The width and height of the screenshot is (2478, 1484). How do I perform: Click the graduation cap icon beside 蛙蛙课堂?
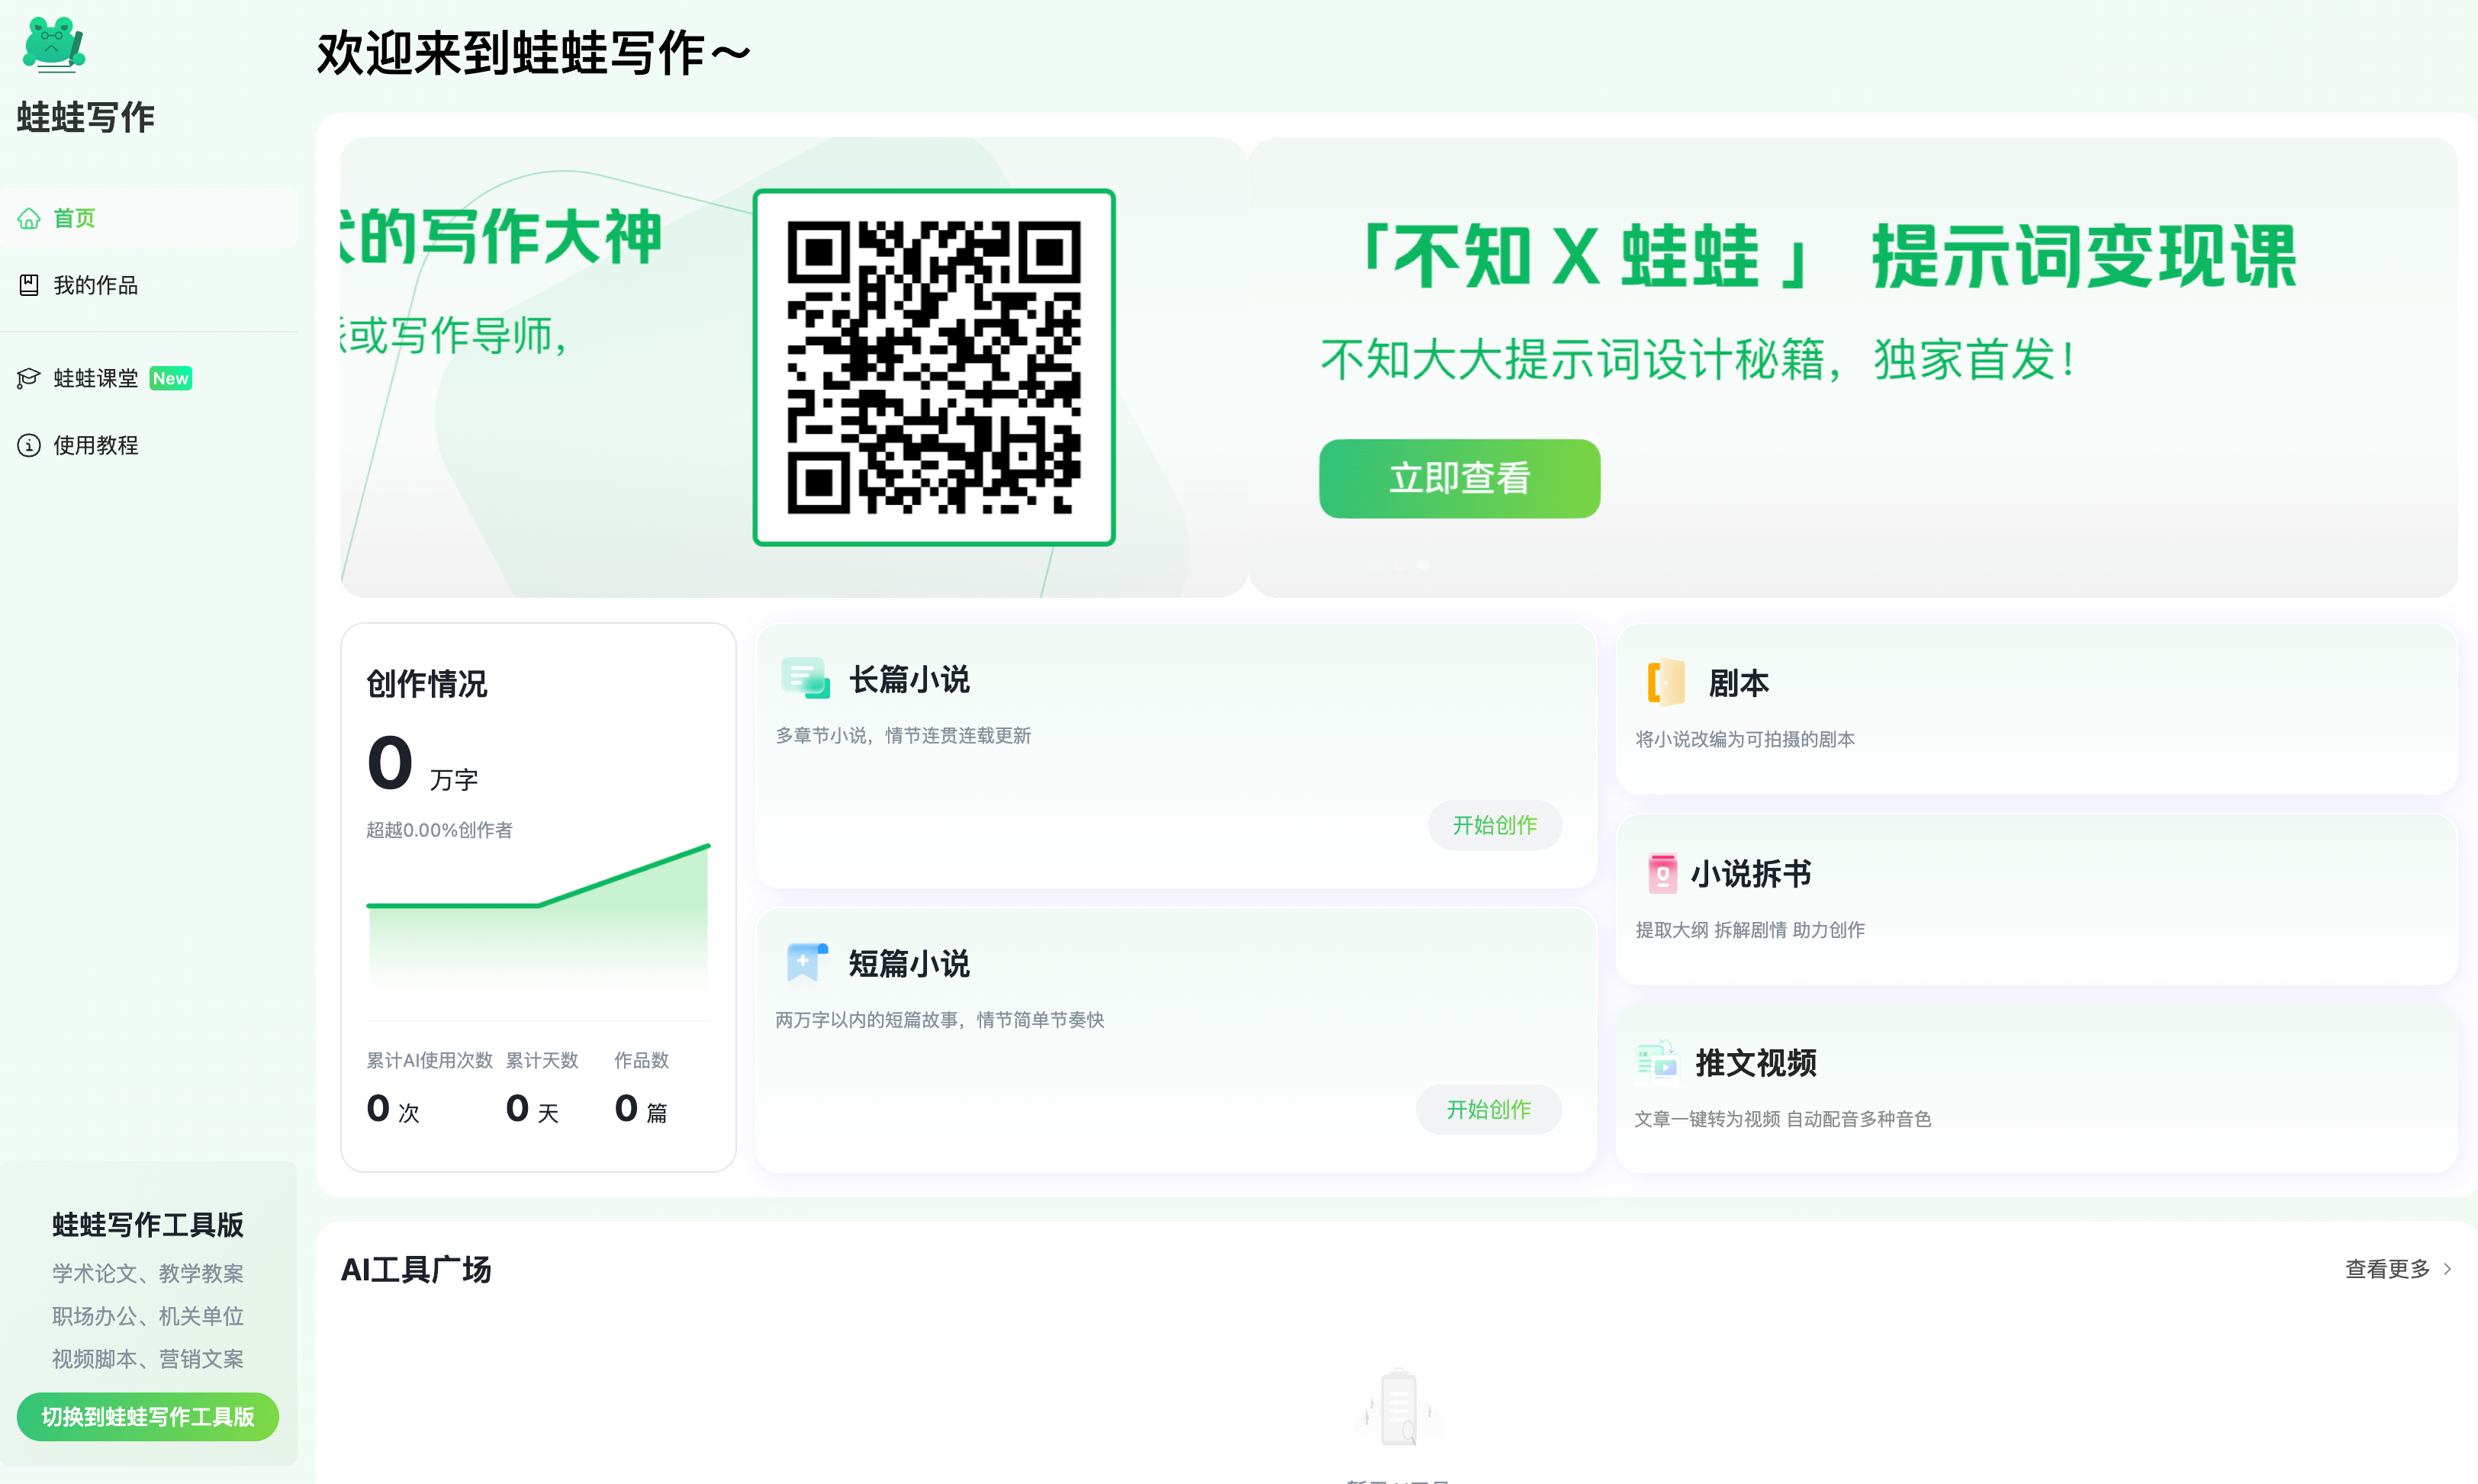(29, 378)
